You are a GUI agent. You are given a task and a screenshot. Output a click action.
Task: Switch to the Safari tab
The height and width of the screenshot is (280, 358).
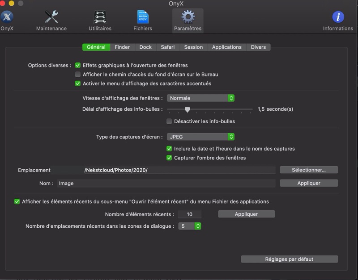(168, 47)
